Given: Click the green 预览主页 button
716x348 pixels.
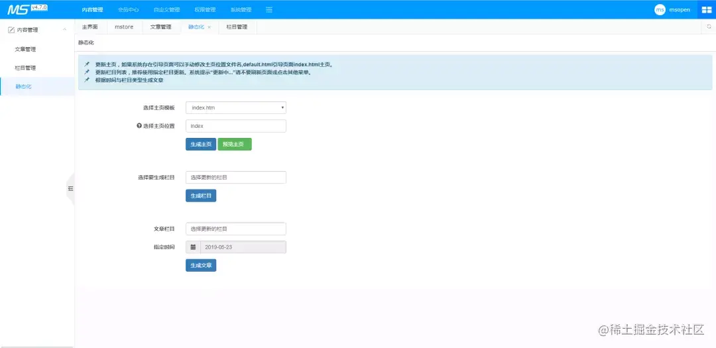Looking at the screenshot, I should [235, 144].
